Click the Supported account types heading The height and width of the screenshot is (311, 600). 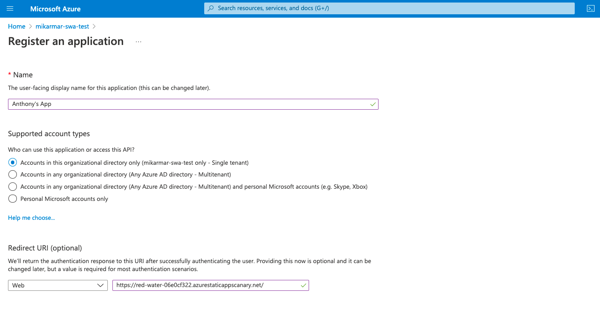pos(49,134)
